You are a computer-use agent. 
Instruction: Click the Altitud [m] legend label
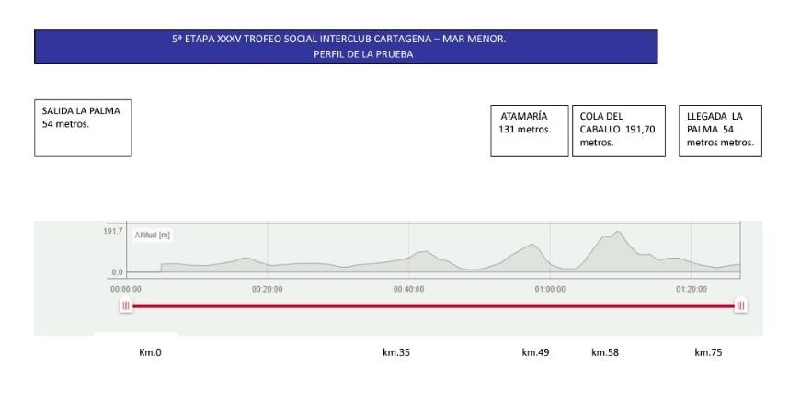coord(153,236)
